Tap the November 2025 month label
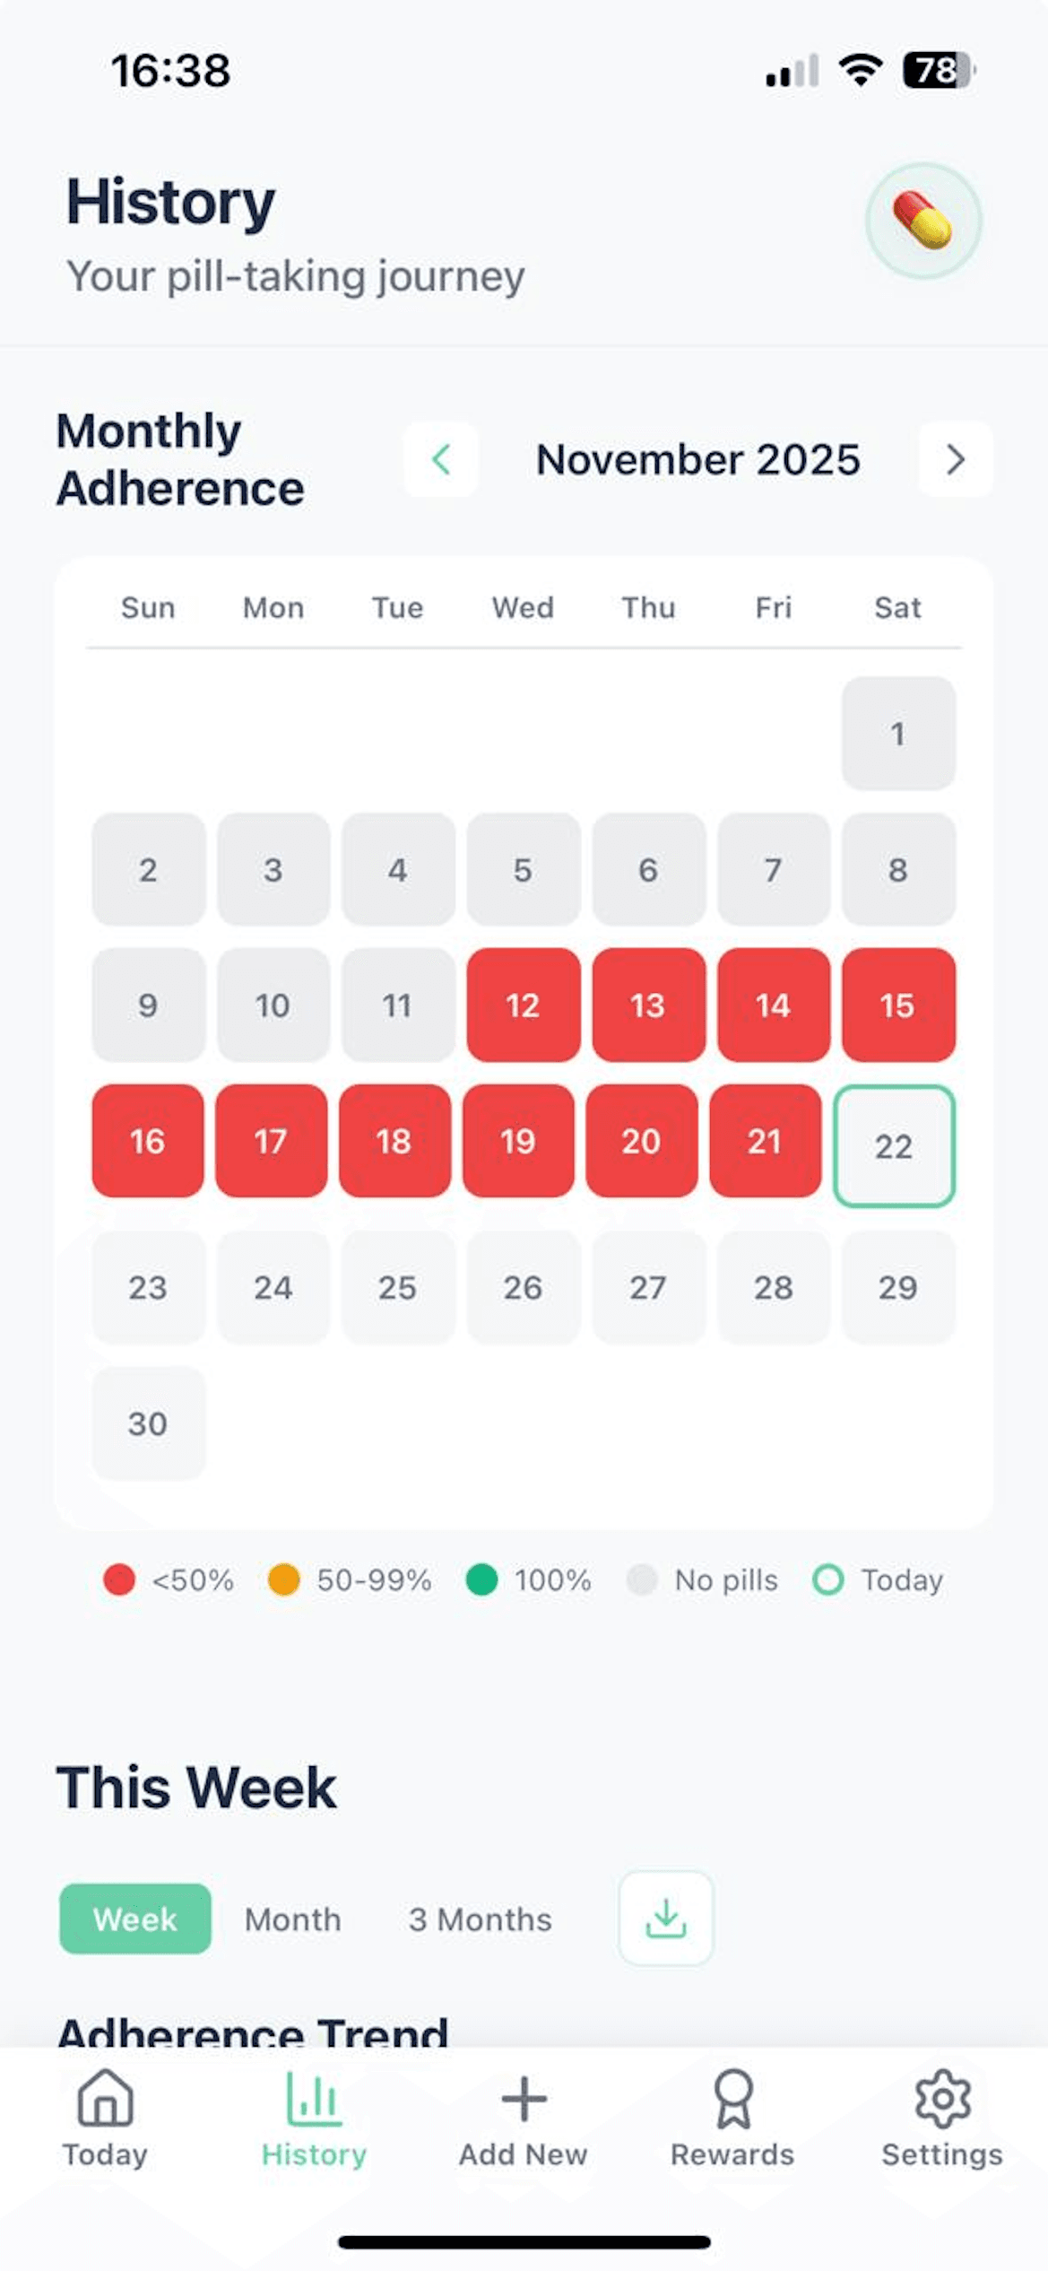1048x2271 pixels. (697, 459)
